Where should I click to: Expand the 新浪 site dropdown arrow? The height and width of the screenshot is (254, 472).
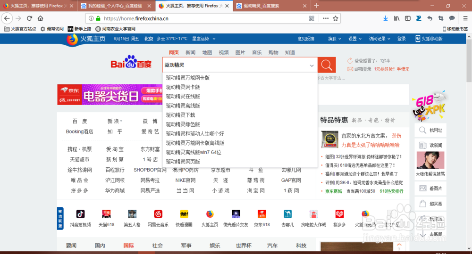pos(121,121)
